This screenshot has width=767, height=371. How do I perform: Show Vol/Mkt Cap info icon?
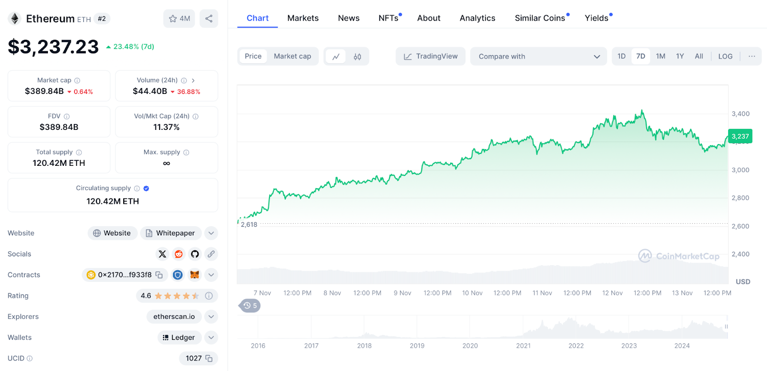pyautogui.click(x=196, y=116)
